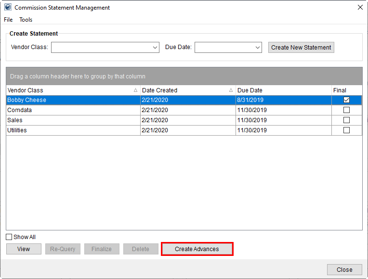This screenshot has height=279, width=368.
Task: Click the Create New Statement button
Action: pyautogui.click(x=301, y=48)
